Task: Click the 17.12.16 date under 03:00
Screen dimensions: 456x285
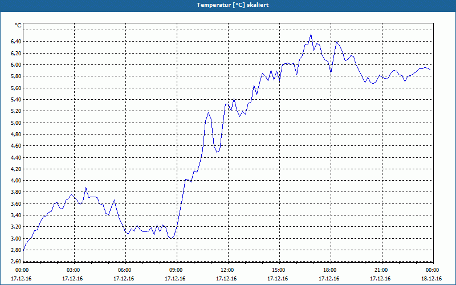Action: [x=72, y=279]
